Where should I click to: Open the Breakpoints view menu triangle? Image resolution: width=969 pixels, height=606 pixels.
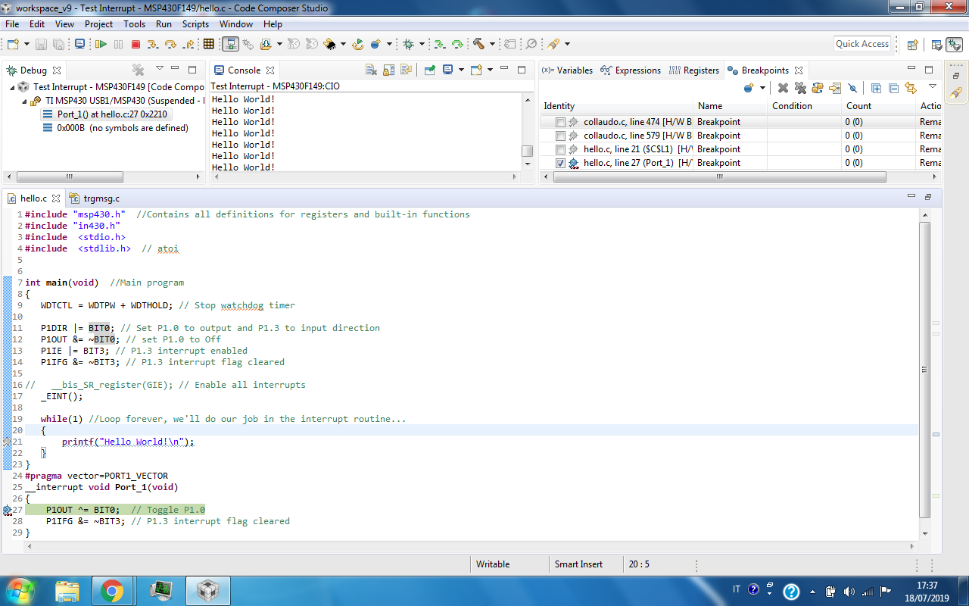(933, 86)
